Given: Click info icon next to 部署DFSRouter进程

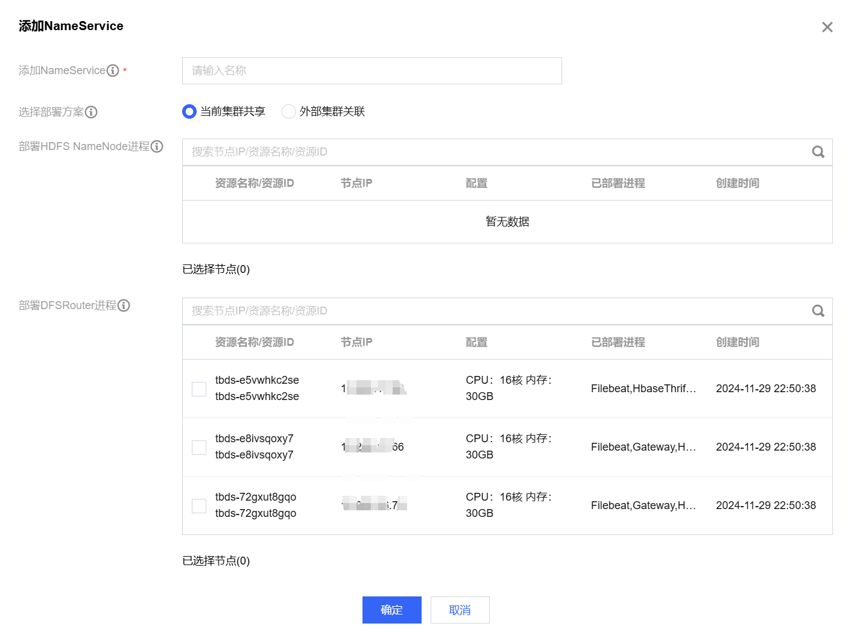Looking at the screenshot, I should pyautogui.click(x=124, y=305).
